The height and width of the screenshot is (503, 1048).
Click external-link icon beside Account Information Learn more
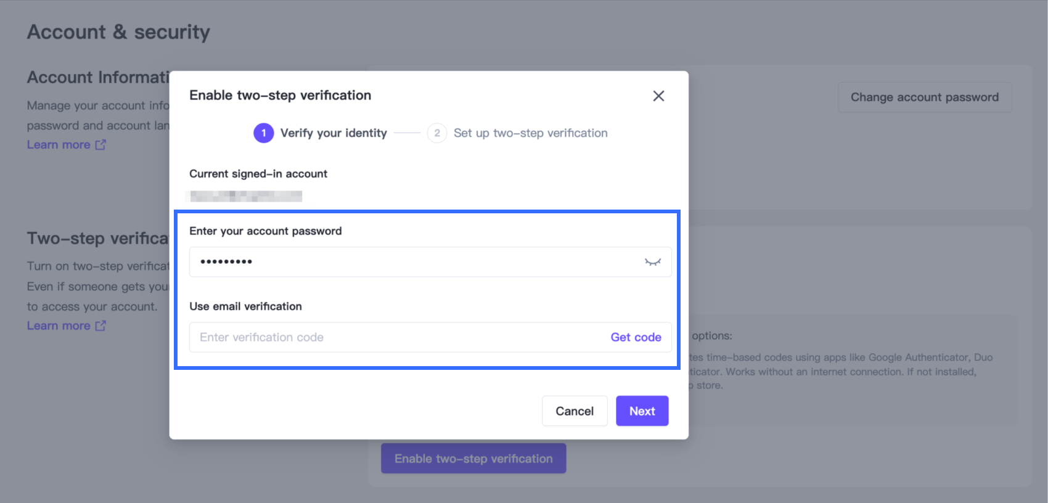coord(100,145)
